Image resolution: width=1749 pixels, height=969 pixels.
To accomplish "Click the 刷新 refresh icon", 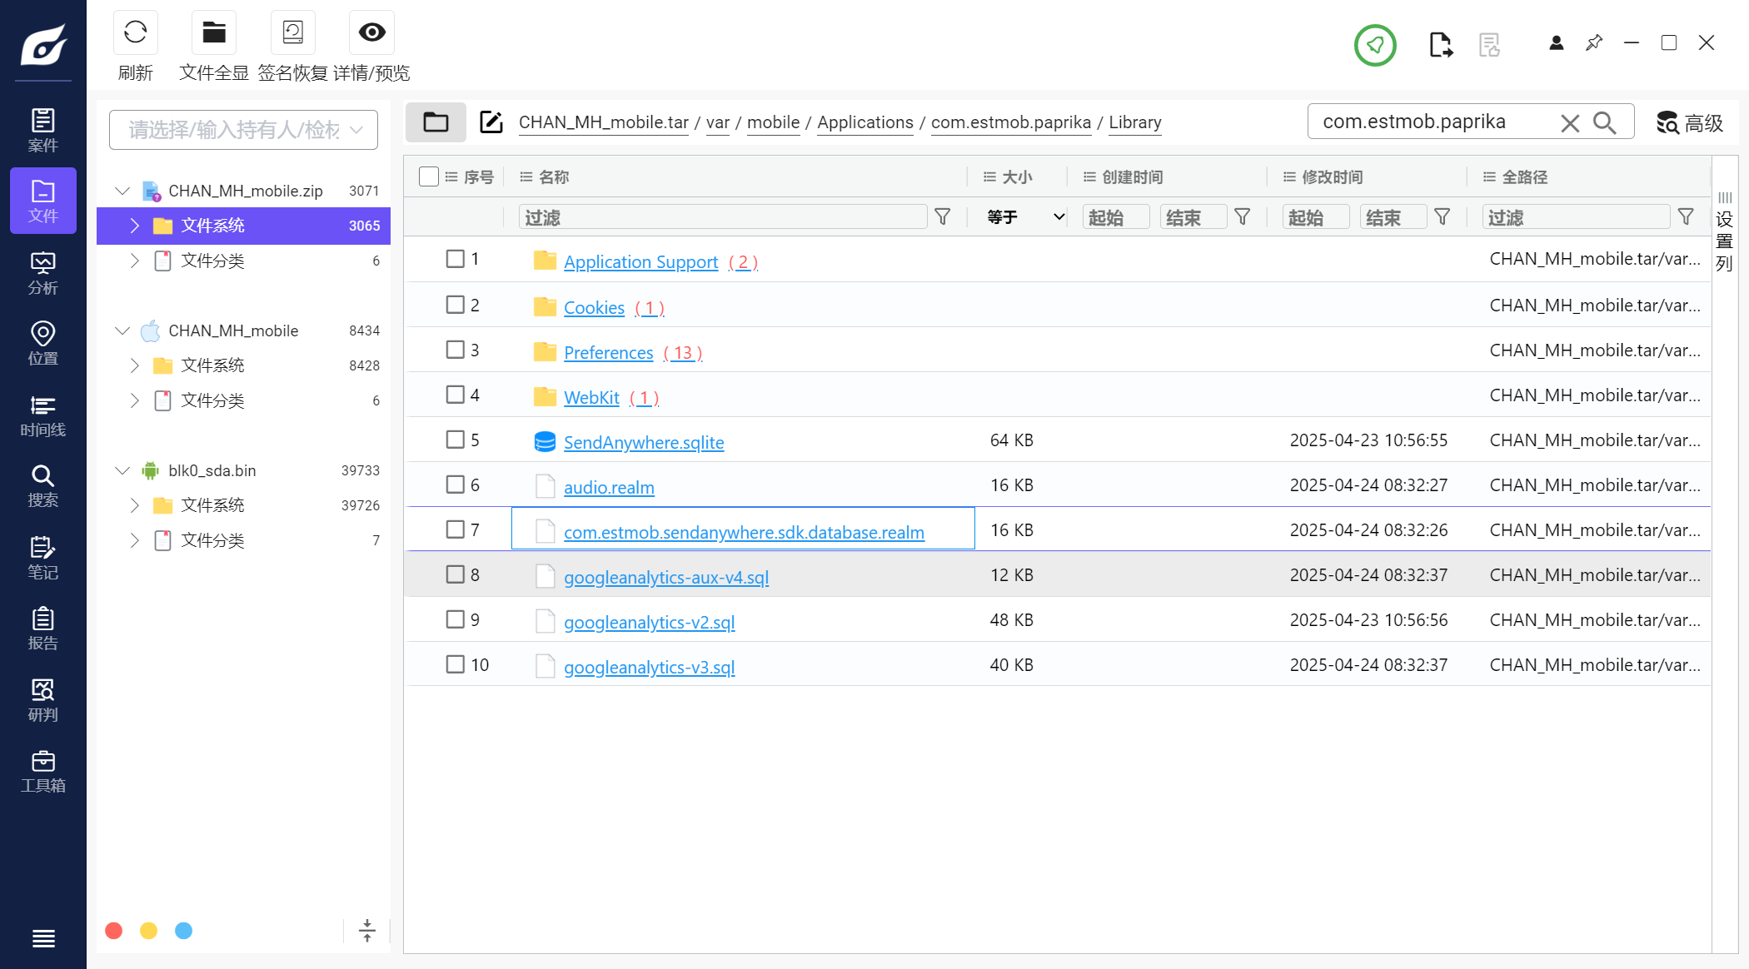I will coord(135,33).
